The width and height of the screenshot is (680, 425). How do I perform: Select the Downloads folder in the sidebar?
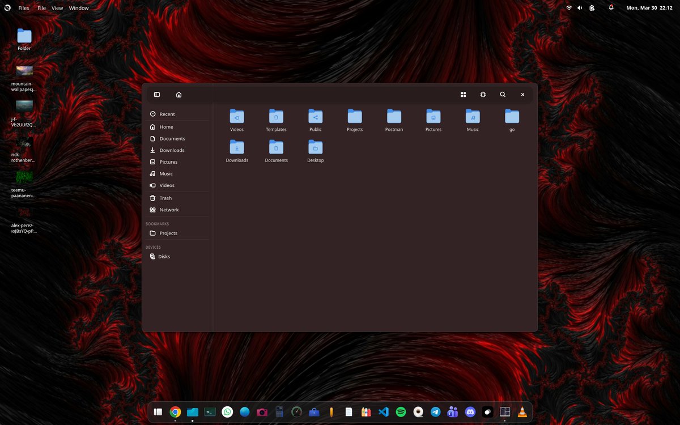tap(171, 150)
